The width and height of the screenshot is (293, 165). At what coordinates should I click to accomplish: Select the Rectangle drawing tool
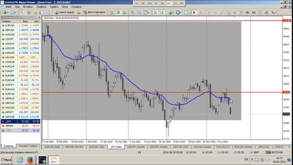coord(254,12)
